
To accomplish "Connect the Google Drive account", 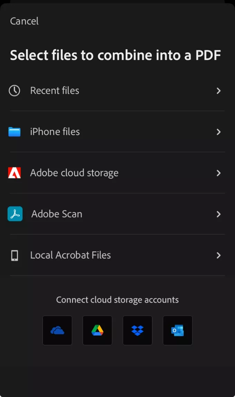I will tap(97, 330).
